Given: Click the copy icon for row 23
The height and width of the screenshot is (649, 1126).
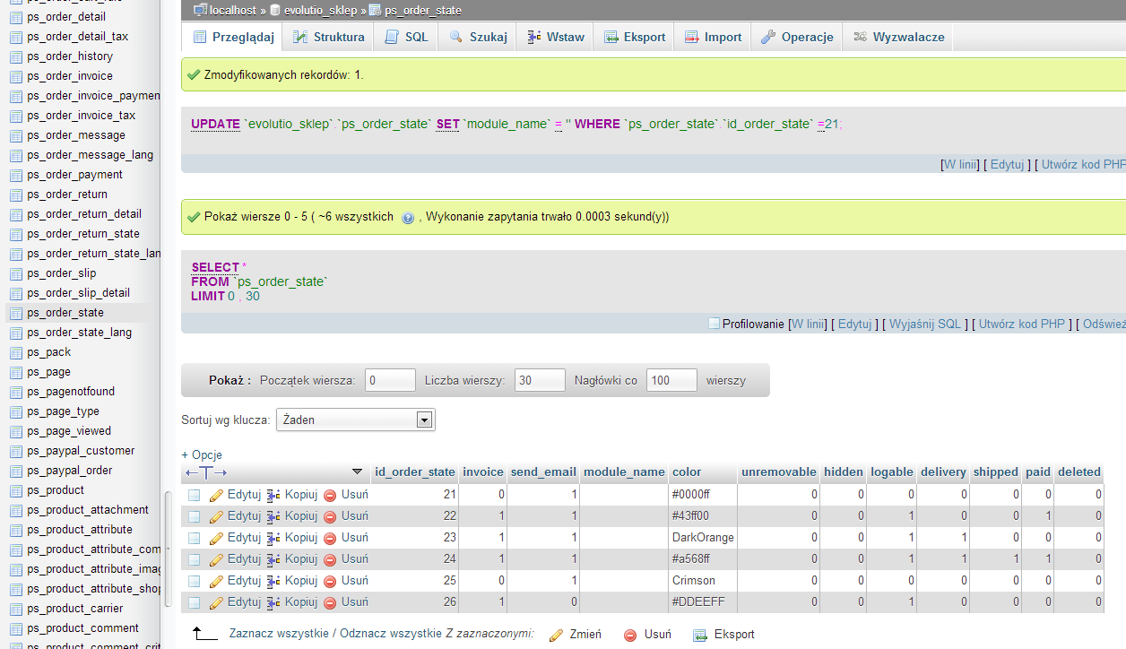Looking at the screenshot, I should tap(274, 538).
